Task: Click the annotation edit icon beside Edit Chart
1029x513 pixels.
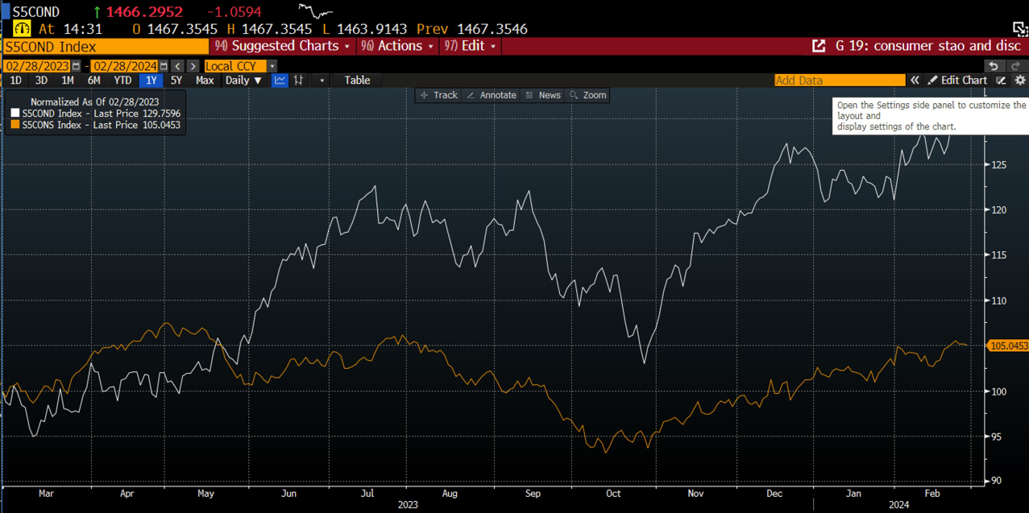Action: coord(1002,81)
